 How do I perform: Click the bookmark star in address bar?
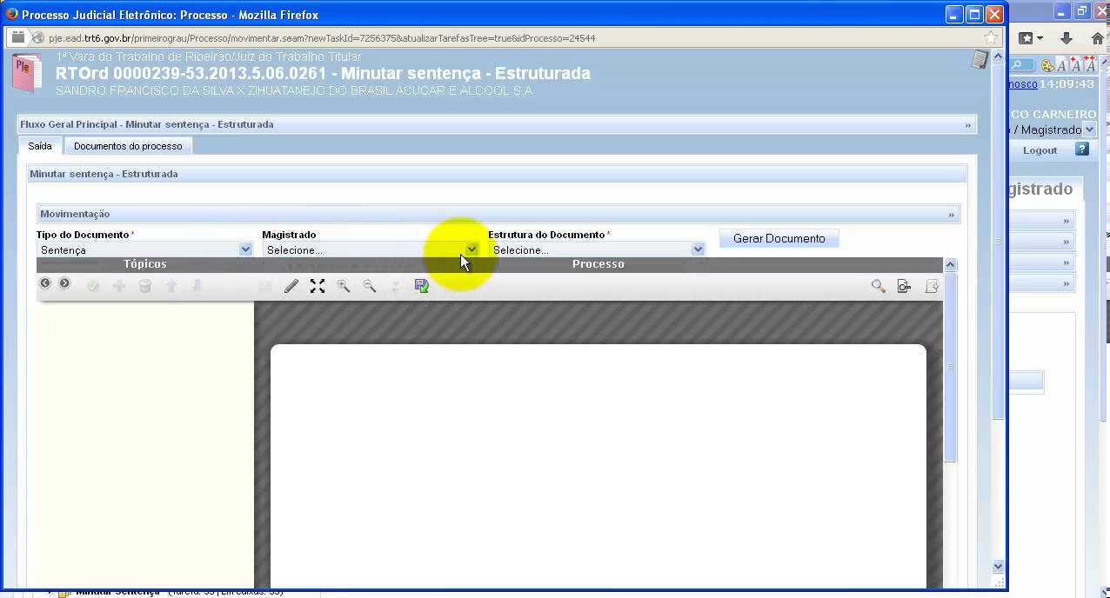[x=991, y=37]
